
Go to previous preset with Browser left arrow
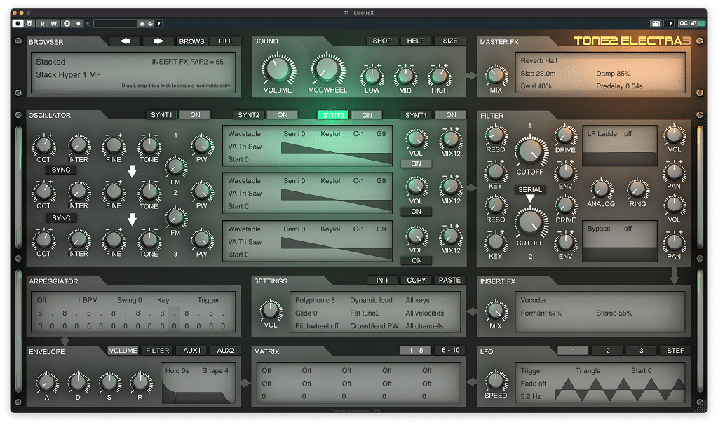(125, 41)
